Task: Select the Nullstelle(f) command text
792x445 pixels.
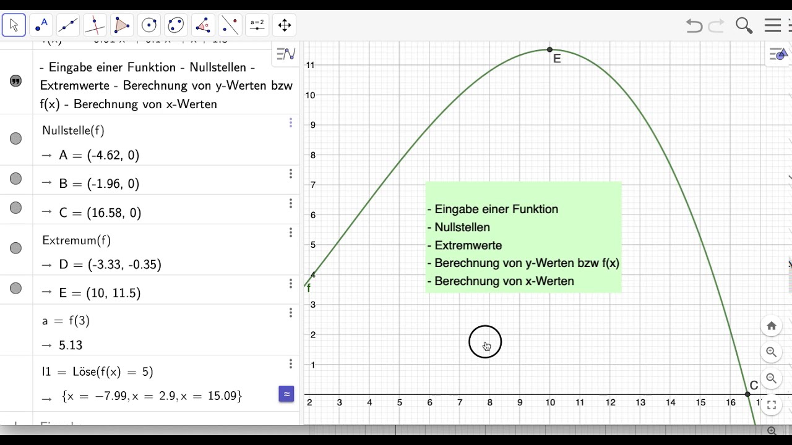Action: pyautogui.click(x=73, y=130)
